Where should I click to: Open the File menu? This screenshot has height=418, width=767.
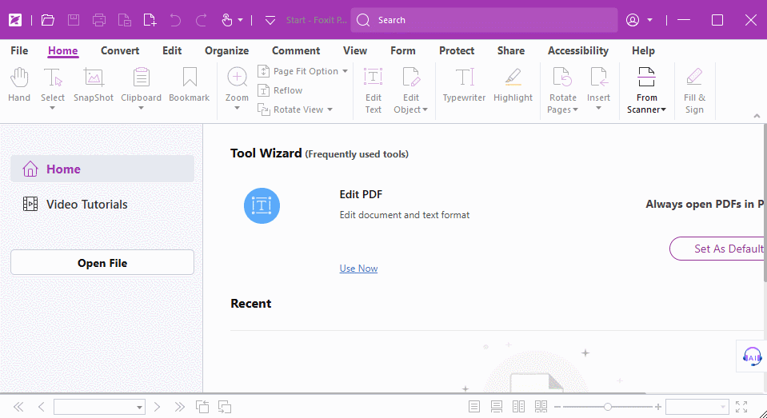pyautogui.click(x=19, y=51)
